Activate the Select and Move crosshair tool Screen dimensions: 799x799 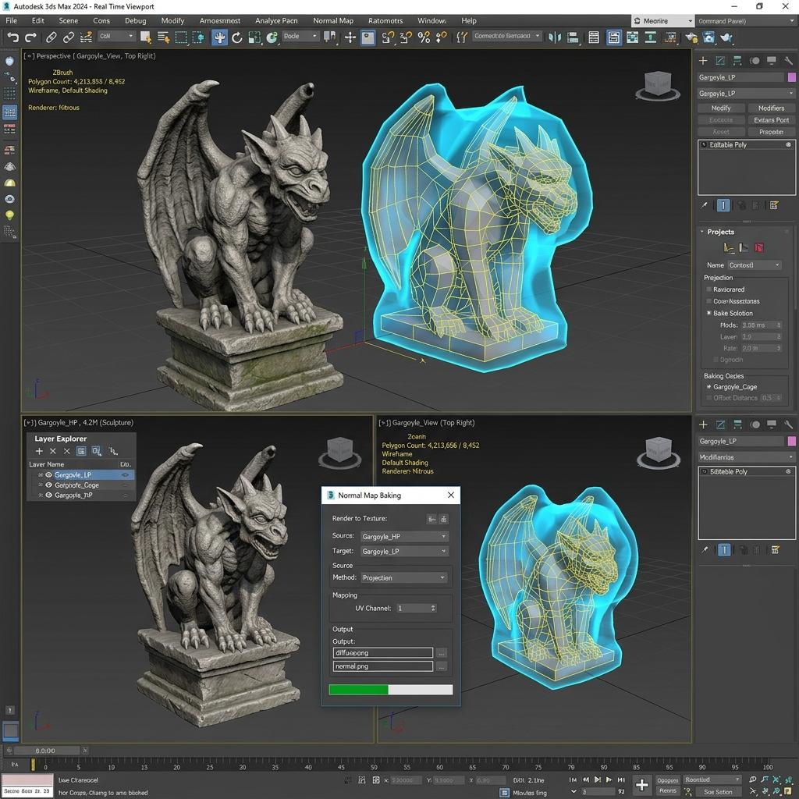(350, 37)
